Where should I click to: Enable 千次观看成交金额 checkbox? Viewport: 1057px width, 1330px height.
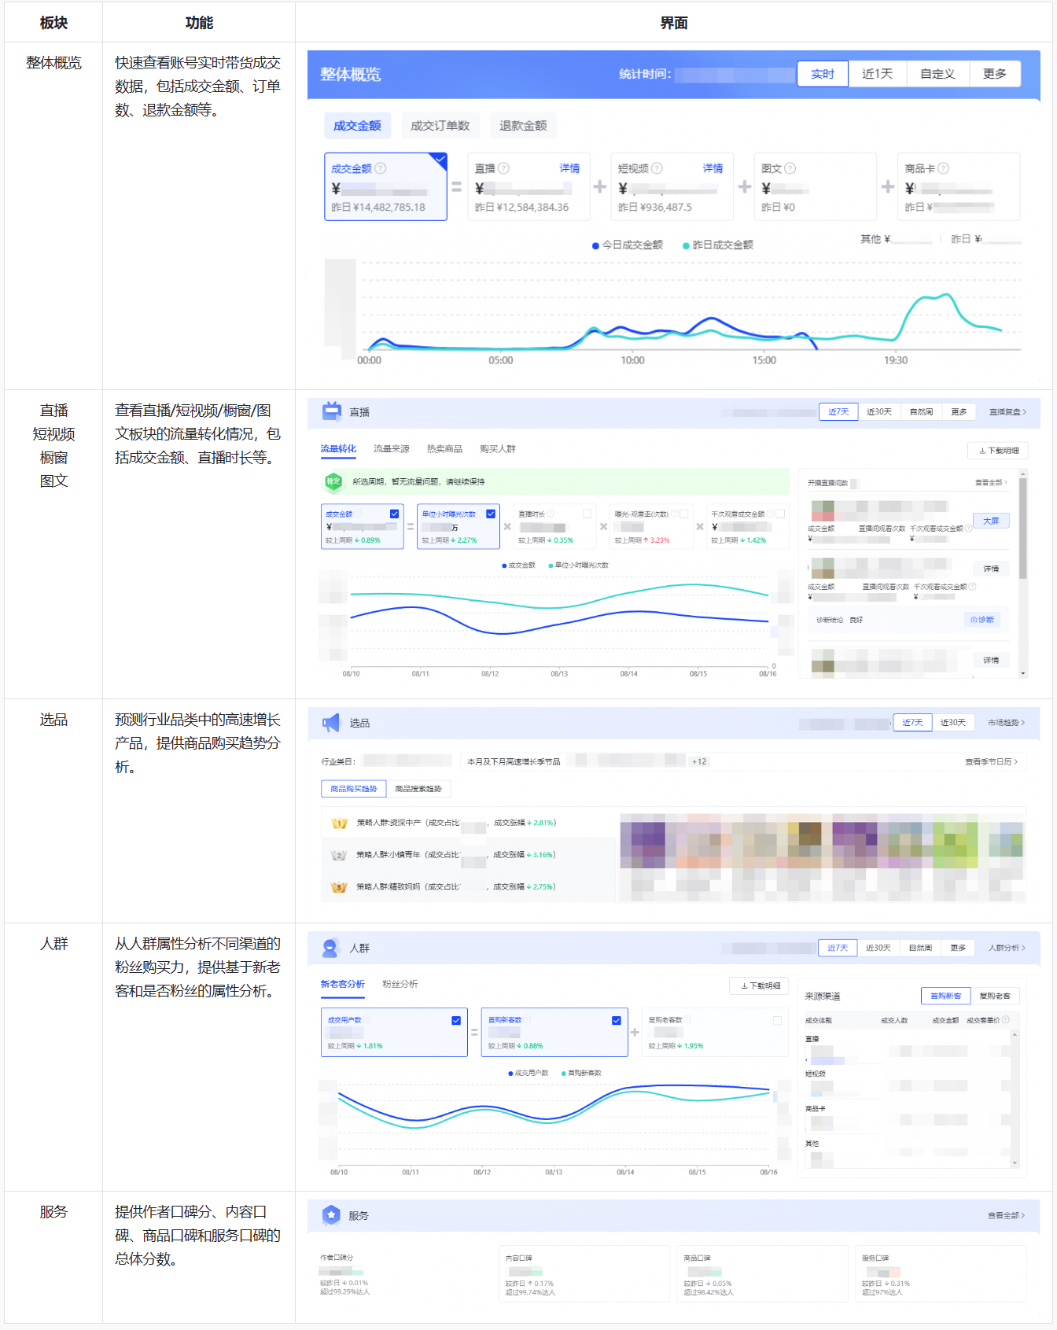pyautogui.click(x=781, y=514)
